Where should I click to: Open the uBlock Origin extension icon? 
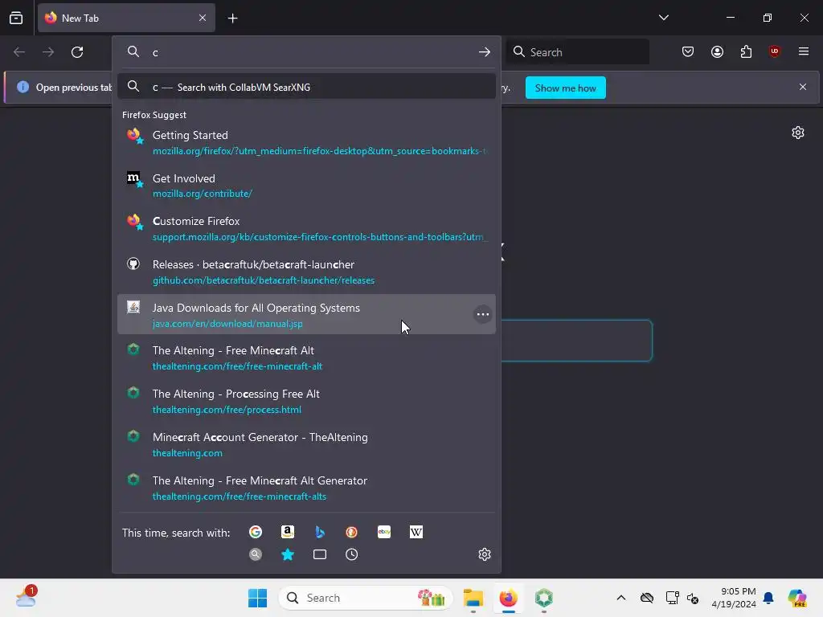[774, 51]
